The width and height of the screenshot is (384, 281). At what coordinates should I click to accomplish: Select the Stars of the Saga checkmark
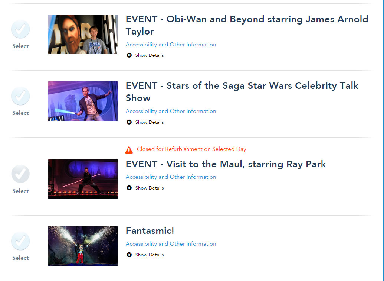click(20, 96)
